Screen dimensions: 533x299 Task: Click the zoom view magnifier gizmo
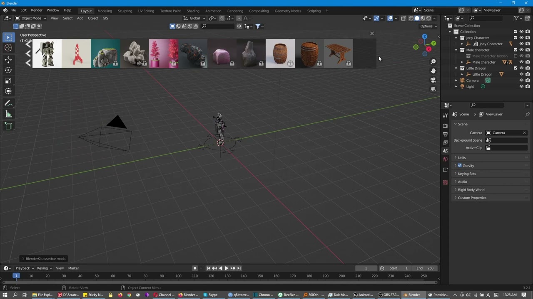[x=433, y=62]
